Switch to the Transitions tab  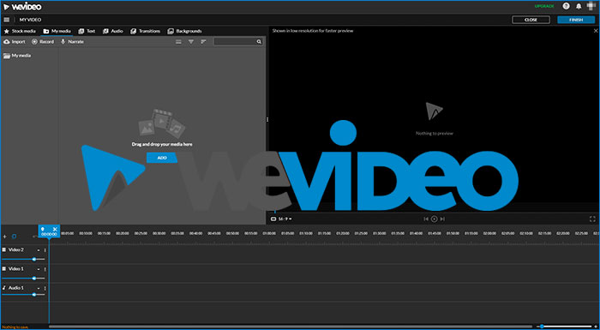(146, 31)
